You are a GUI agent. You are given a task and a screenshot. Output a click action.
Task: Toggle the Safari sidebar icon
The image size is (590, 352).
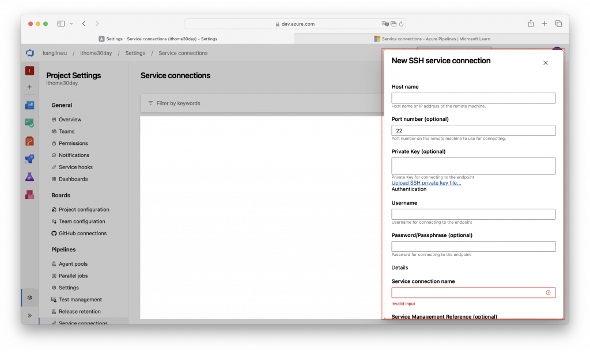click(61, 24)
